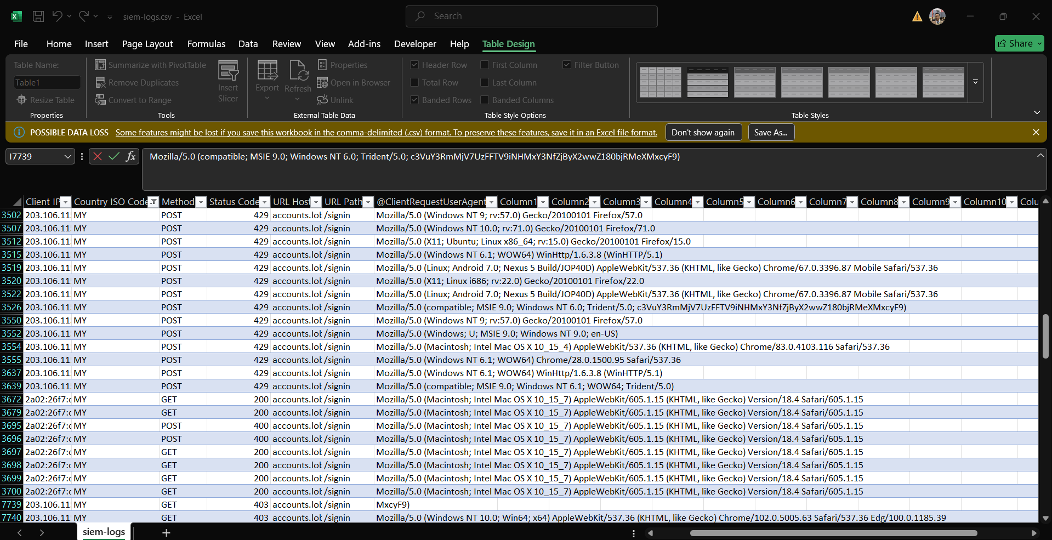
Task: Click the Insert Function fx icon
Action: [x=130, y=156]
